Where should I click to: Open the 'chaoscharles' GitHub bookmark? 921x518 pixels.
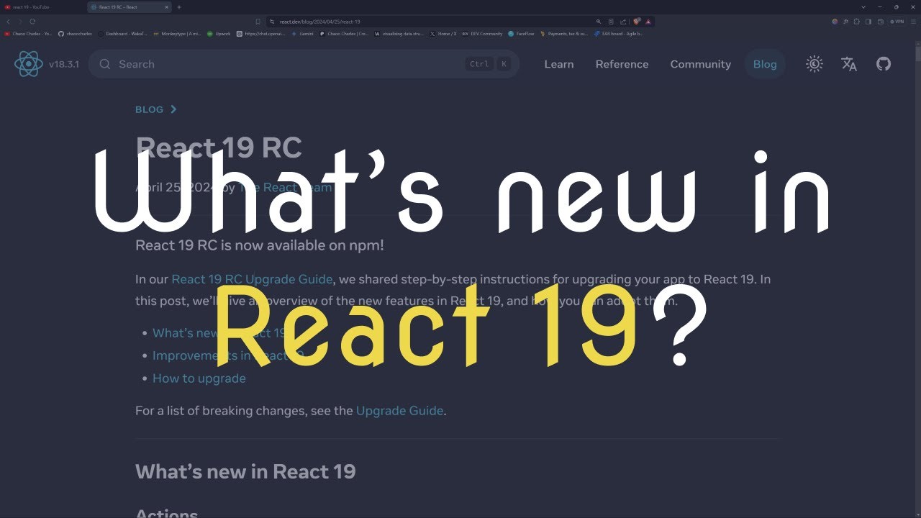coord(75,33)
